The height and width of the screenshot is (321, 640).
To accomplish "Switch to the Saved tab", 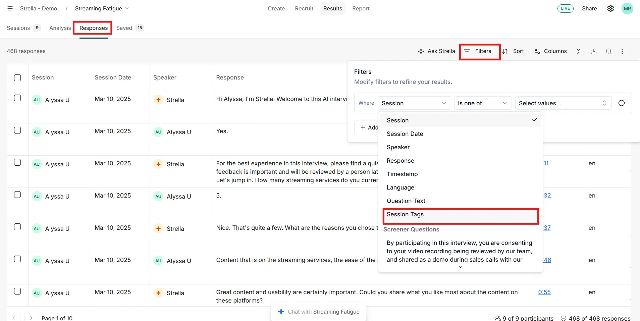I will 130,28.
